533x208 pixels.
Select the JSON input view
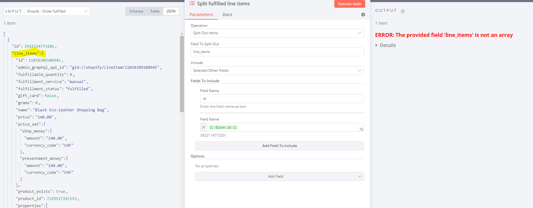171,11
